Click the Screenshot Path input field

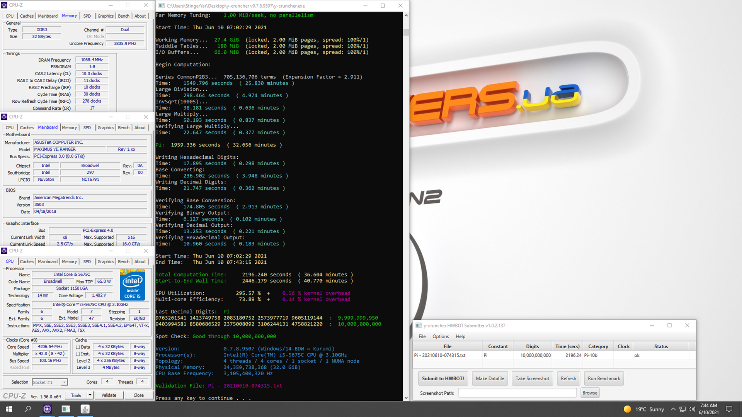click(x=517, y=393)
